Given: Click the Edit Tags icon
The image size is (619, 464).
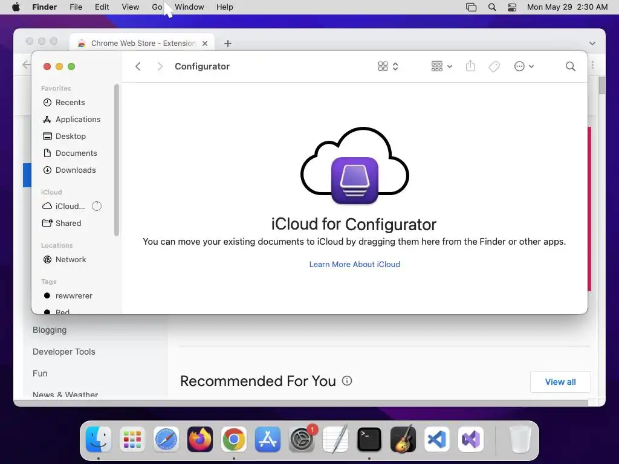Looking at the screenshot, I should (x=494, y=66).
